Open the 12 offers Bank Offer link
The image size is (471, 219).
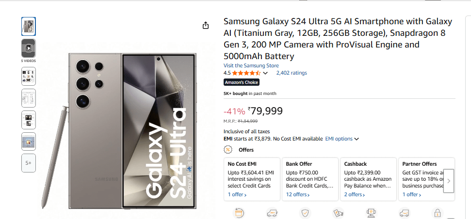pos(297,194)
